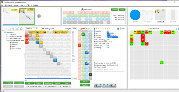Open the No limit game type dropdown

tap(32, 29)
